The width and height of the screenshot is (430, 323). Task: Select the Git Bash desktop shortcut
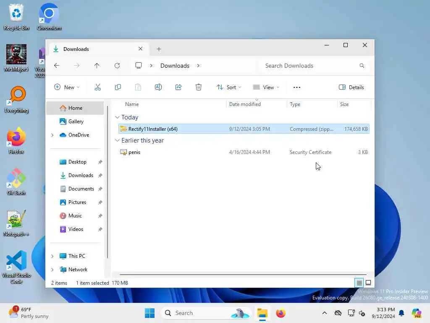tap(16, 182)
